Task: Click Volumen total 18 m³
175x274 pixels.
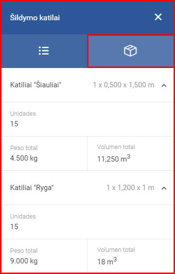Action: click(x=107, y=261)
